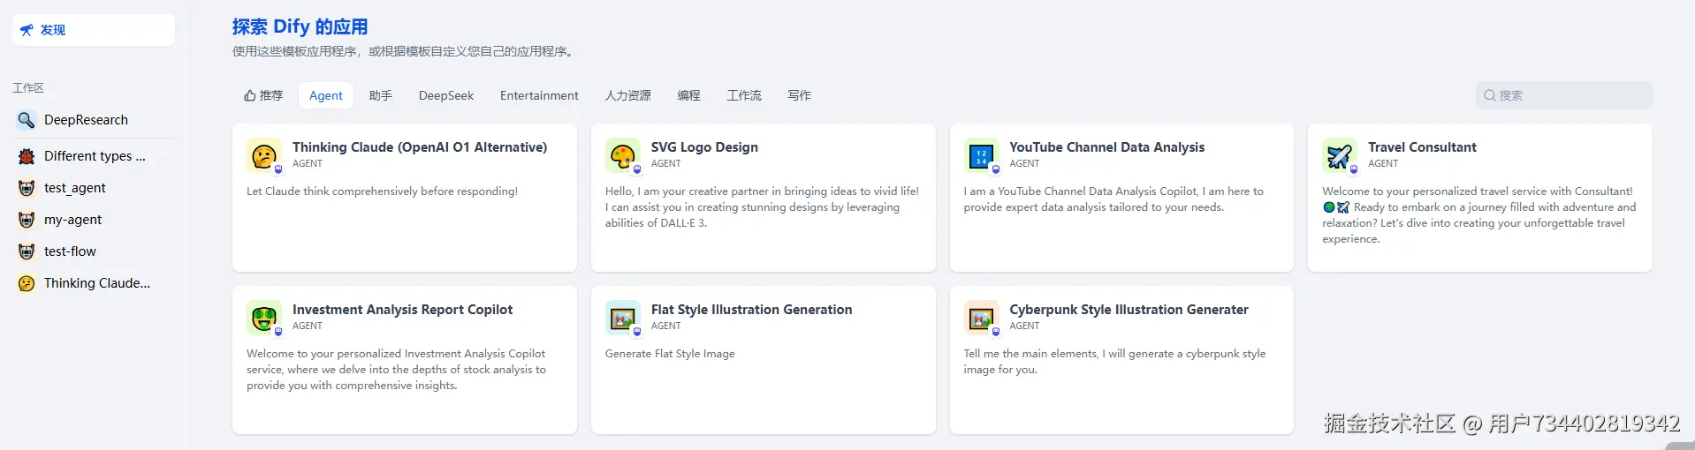Click the Cyberpunk Style Illustration Generater title

tap(1129, 310)
